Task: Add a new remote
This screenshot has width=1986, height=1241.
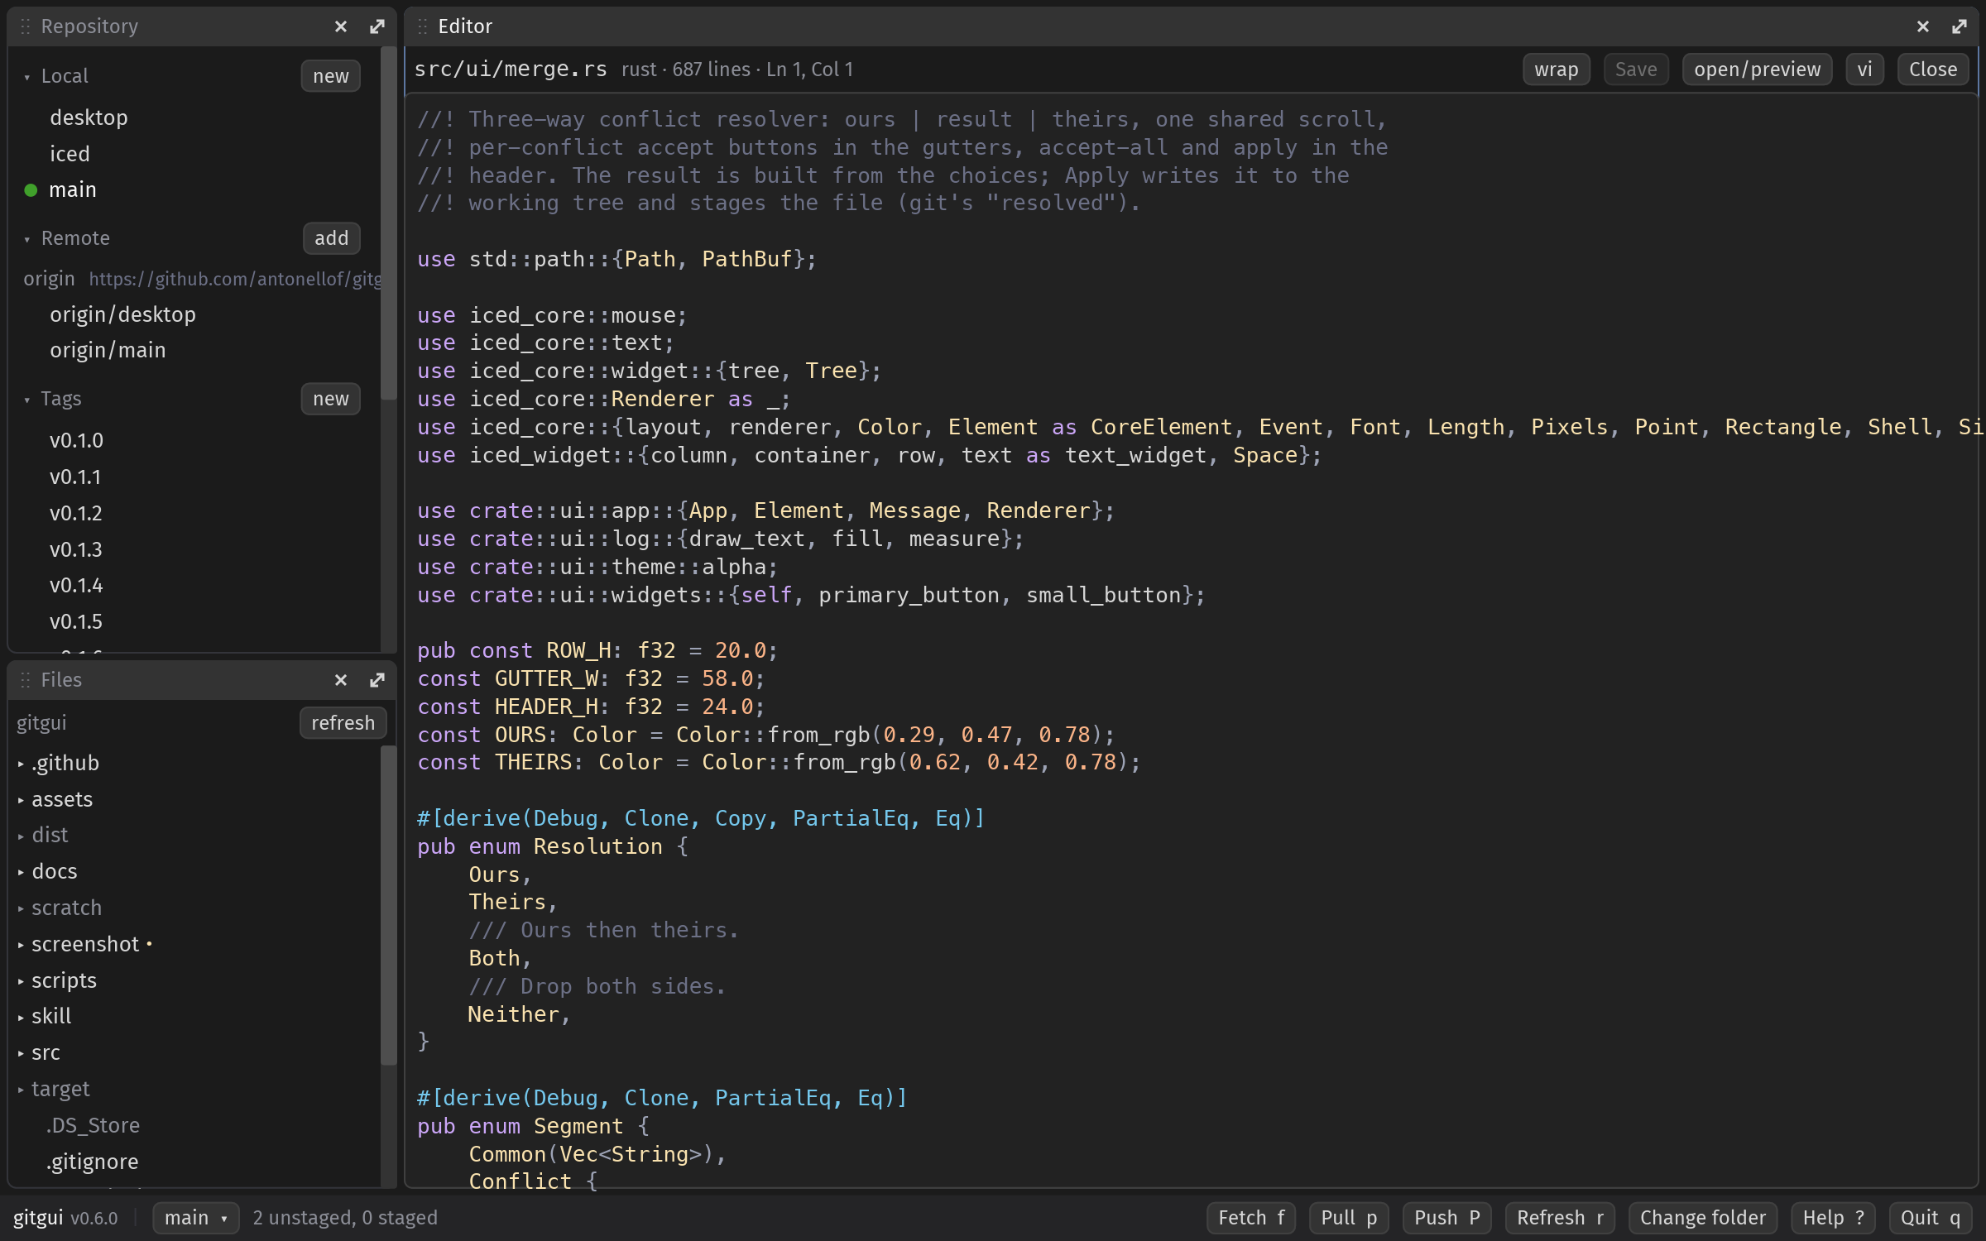Action: (x=331, y=238)
